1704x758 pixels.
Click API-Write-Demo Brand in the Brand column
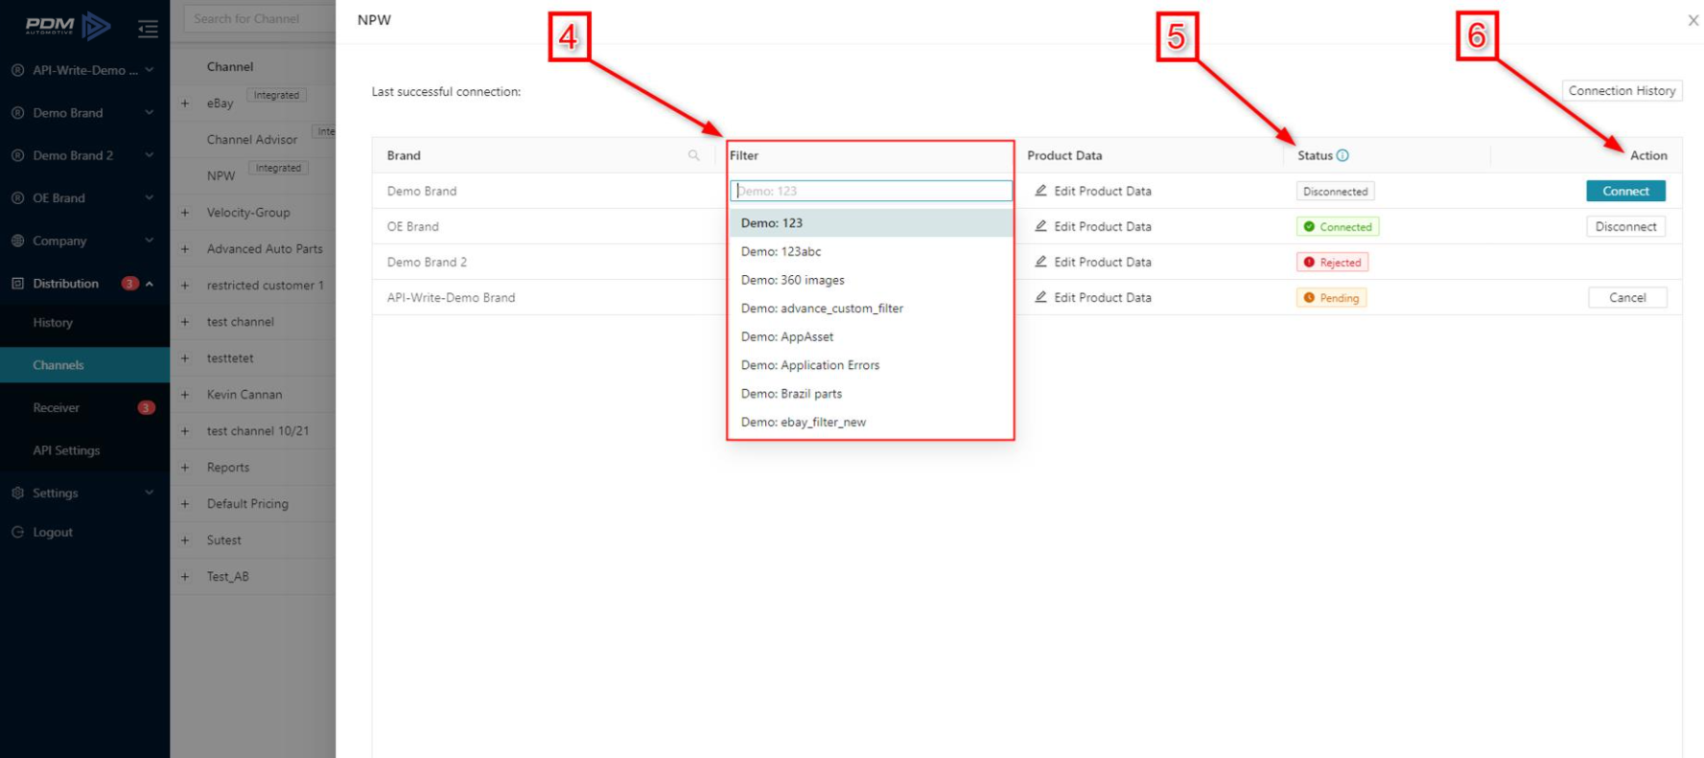[x=451, y=298]
